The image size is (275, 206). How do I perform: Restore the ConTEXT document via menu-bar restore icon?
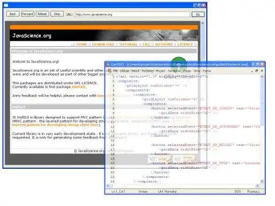click(x=257, y=71)
